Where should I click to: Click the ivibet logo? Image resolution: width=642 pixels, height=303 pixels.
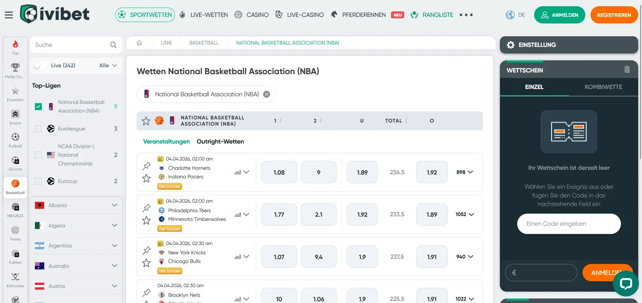click(55, 14)
